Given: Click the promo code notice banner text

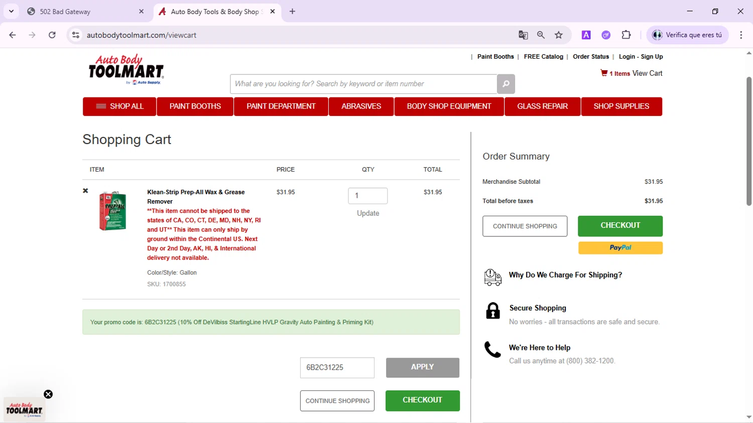Looking at the screenshot, I should point(232,322).
